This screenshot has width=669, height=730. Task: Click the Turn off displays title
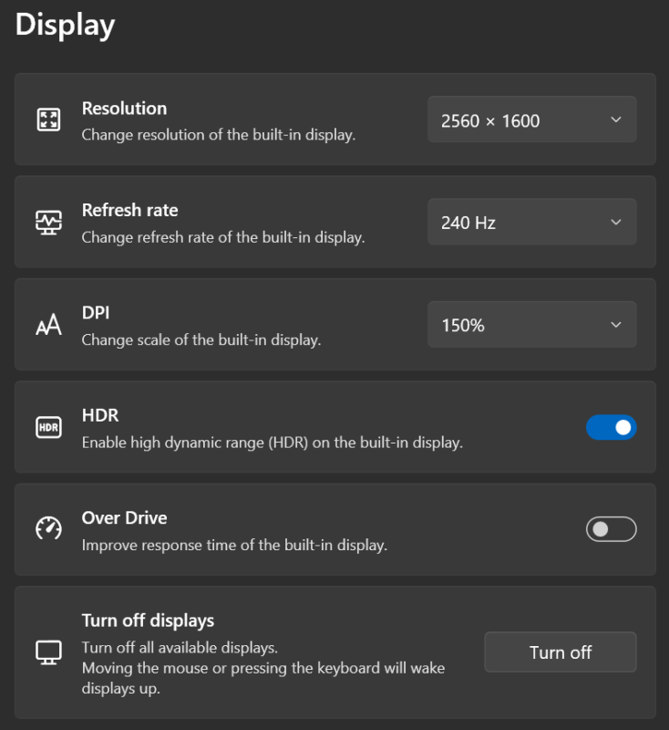pyautogui.click(x=148, y=620)
